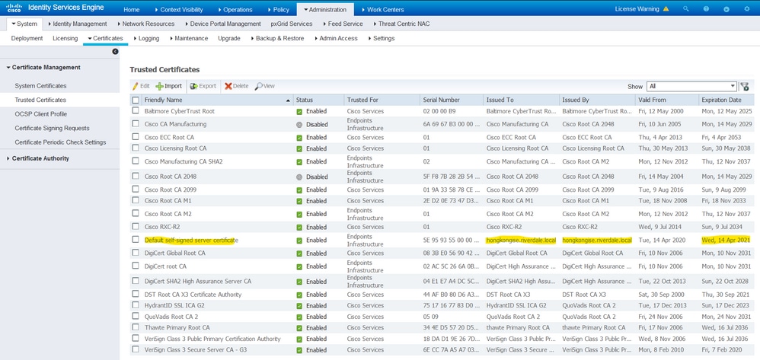The image size is (760, 360).
Task: Click the Cisco Root CA 2099 name
Action: [x=170, y=190]
